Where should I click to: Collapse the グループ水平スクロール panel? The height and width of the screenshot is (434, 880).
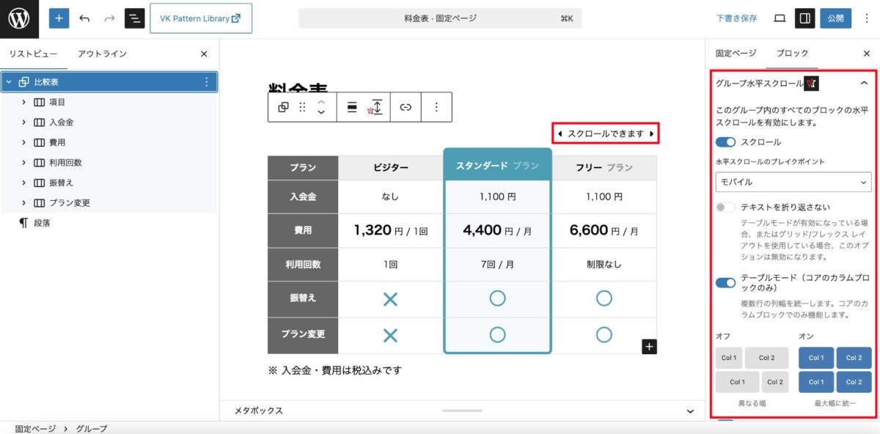click(864, 84)
